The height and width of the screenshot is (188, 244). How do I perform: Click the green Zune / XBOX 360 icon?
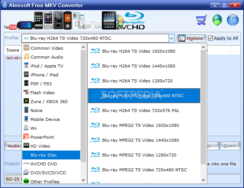26,101
